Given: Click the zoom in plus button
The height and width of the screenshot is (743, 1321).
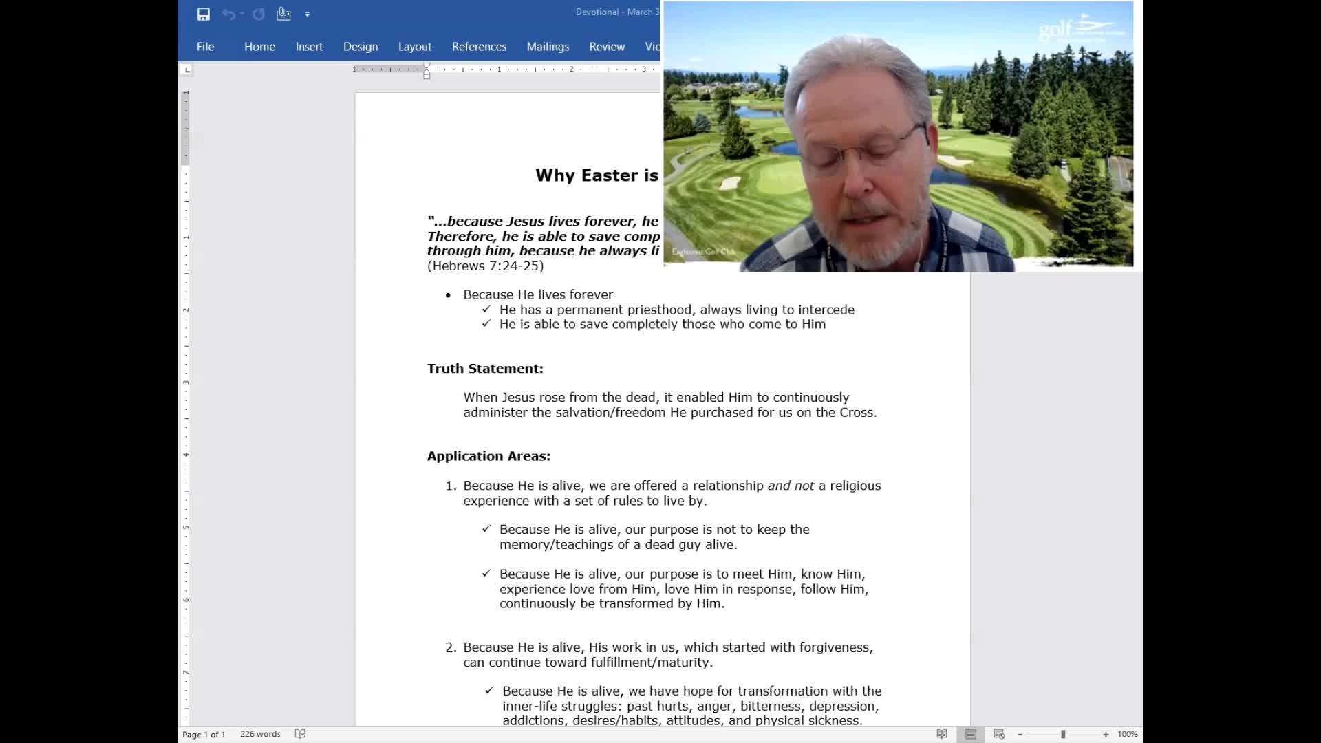Looking at the screenshot, I should coord(1106,734).
